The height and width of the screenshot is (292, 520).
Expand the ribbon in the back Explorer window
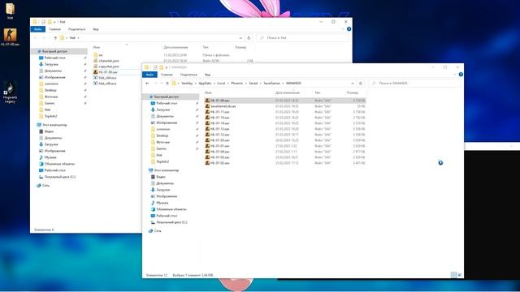point(343,29)
